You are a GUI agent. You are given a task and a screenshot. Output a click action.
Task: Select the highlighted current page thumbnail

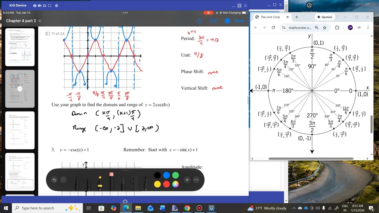tap(20, 89)
